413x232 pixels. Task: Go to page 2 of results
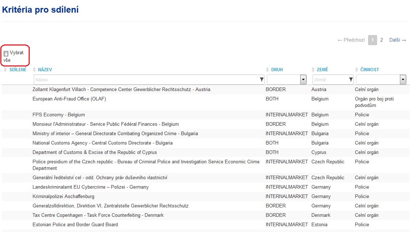381,40
